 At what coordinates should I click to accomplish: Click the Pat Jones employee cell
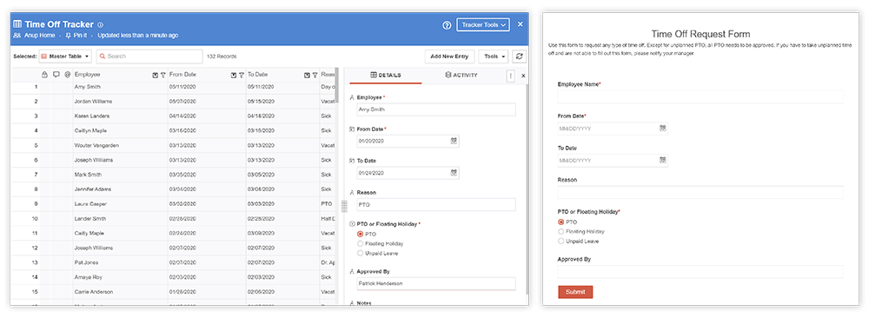click(x=120, y=262)
